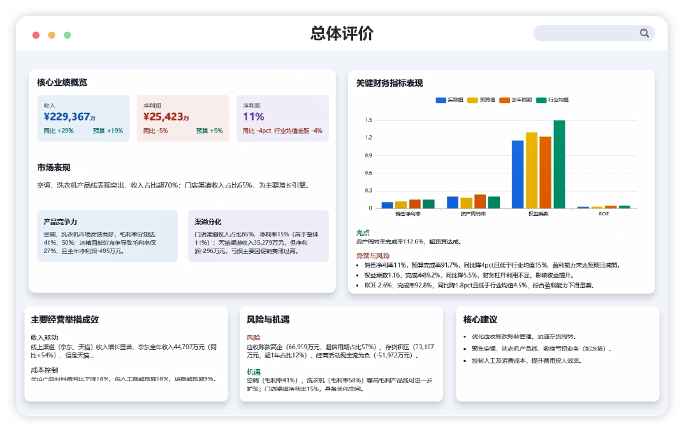
Task: Select the yellow 预算值 legend icon
Action: coord(472,100)
